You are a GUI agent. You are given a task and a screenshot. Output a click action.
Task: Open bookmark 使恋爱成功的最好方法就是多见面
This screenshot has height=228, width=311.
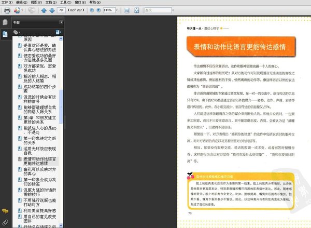click(x=40, y=58)
